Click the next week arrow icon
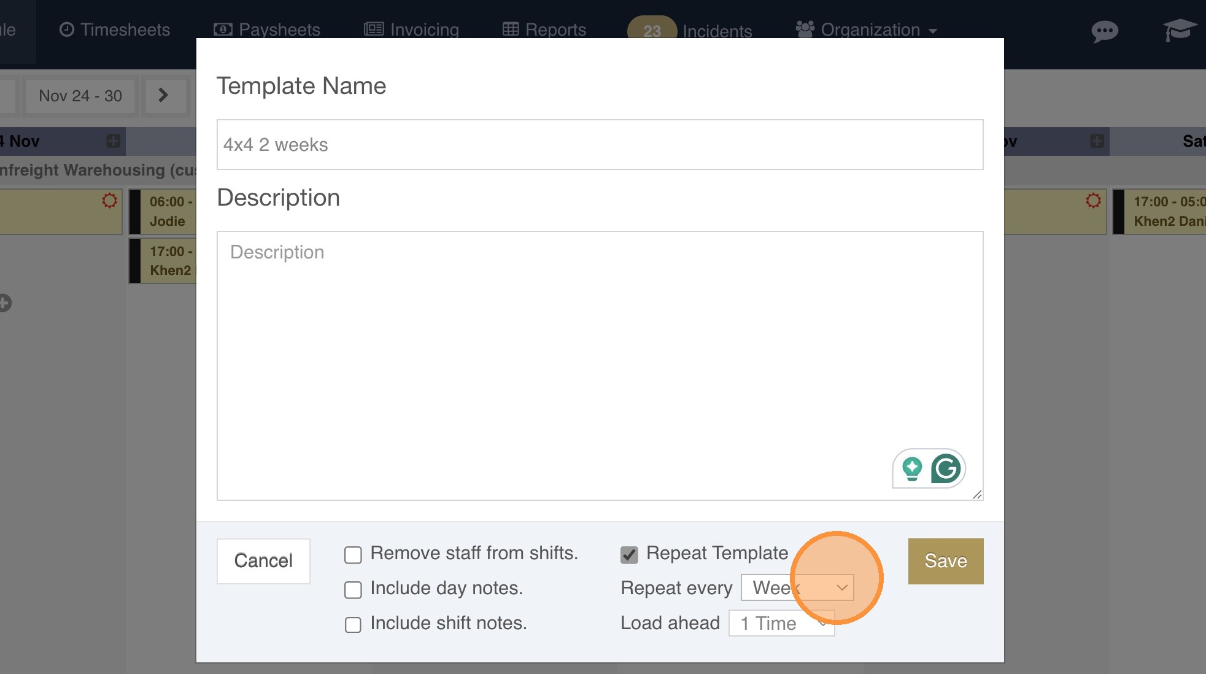 click(x=163, y=95)
